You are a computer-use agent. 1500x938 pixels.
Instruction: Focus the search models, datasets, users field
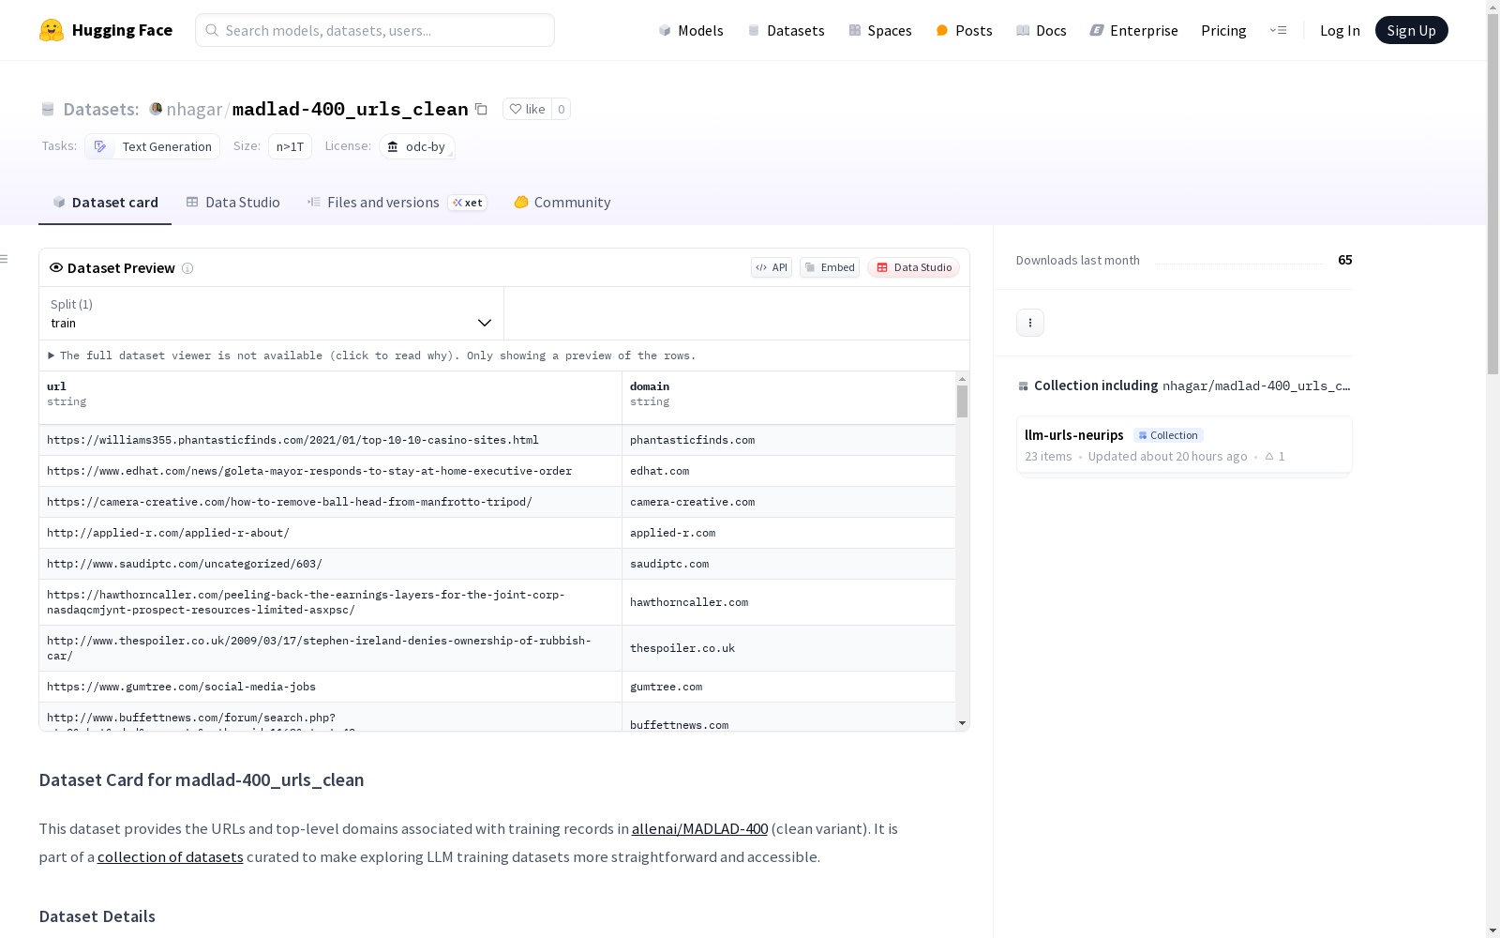tap(375, 30)
